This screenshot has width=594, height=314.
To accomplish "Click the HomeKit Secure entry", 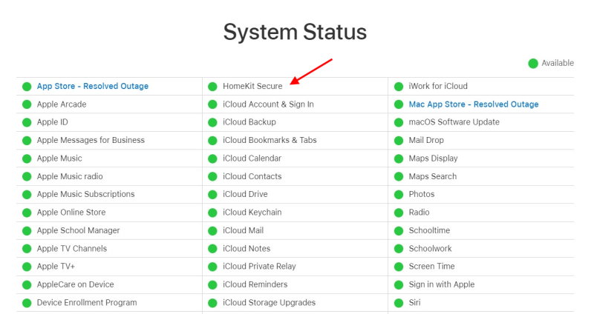I will [x=252, y=86].
